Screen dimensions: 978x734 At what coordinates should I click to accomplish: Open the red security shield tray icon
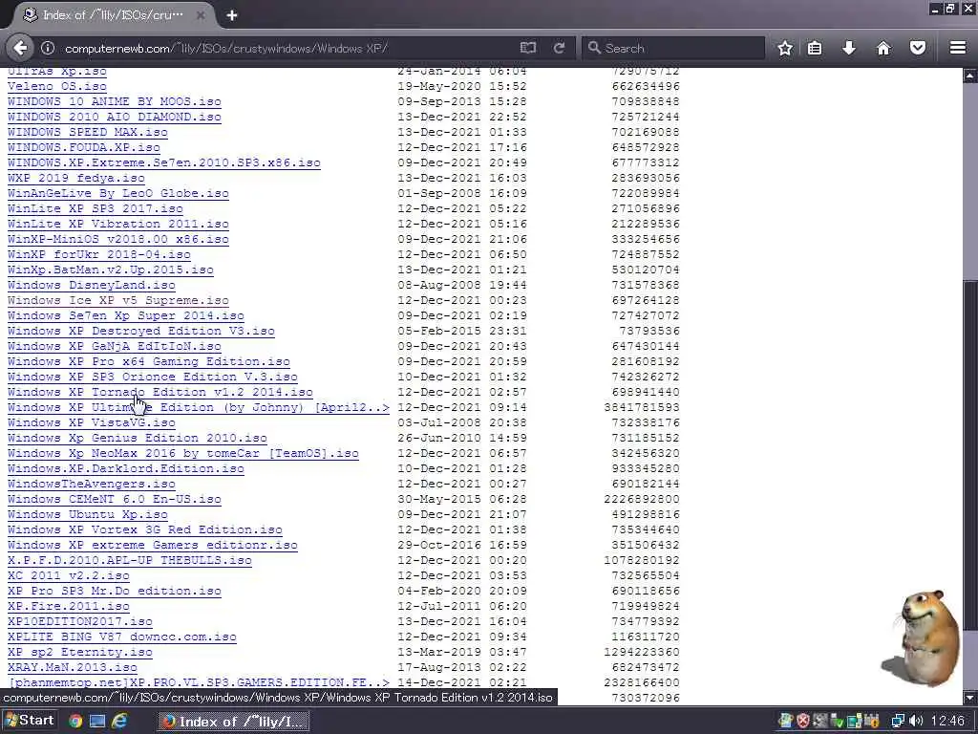[802, 722]
